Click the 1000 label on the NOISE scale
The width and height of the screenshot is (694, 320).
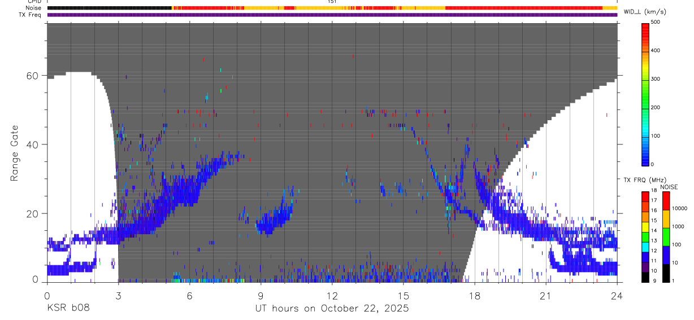coord(678,227)
